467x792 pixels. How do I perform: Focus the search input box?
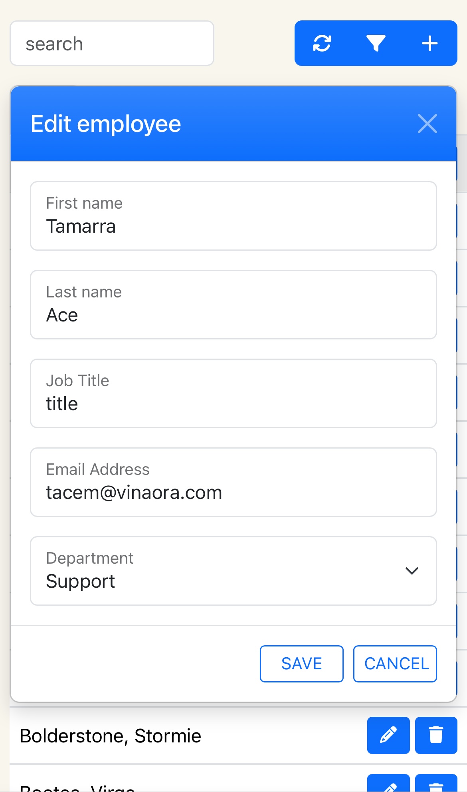coord(112,43)
